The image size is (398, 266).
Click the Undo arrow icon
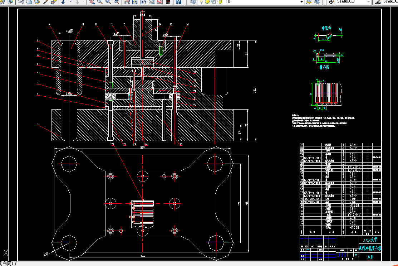[x=63, y=2]
